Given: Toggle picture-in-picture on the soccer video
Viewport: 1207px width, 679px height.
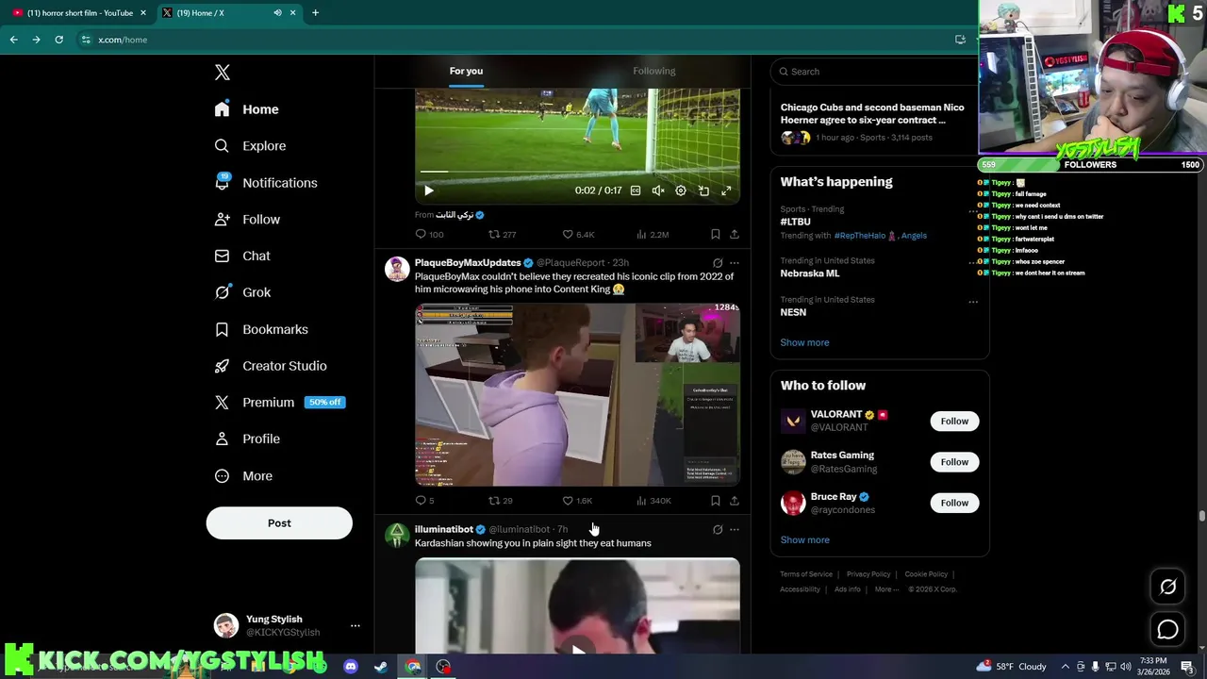Looking at the screenshot, I should point(703,190).
